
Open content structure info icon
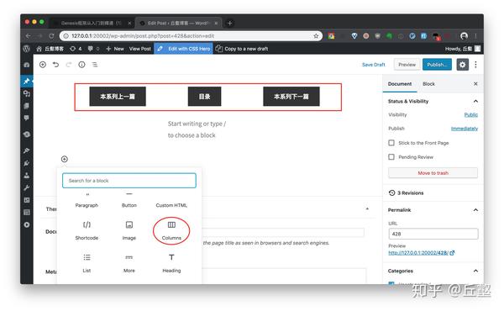(81, 65)
